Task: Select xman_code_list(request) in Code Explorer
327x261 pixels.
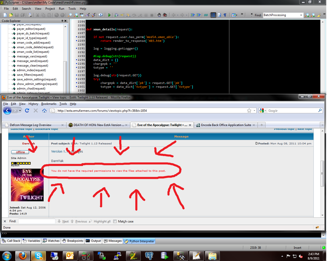Action: coord(33,52)
